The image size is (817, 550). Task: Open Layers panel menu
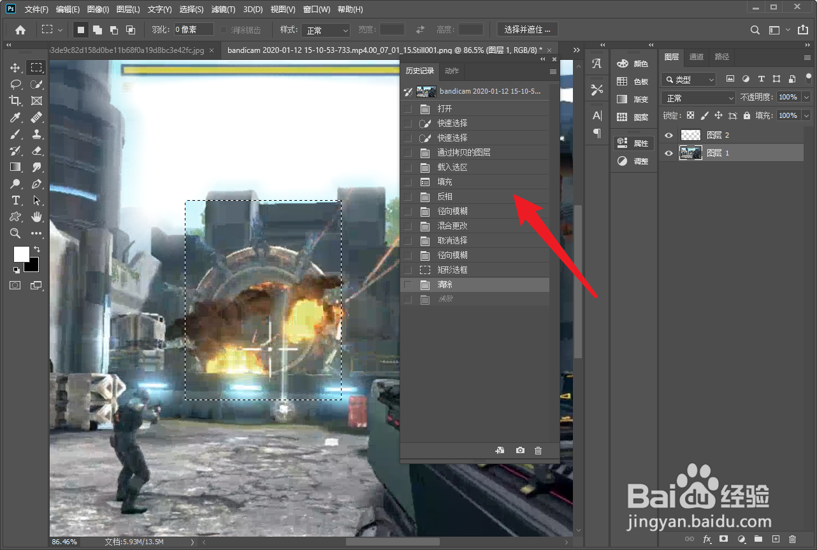click(807, 57)
